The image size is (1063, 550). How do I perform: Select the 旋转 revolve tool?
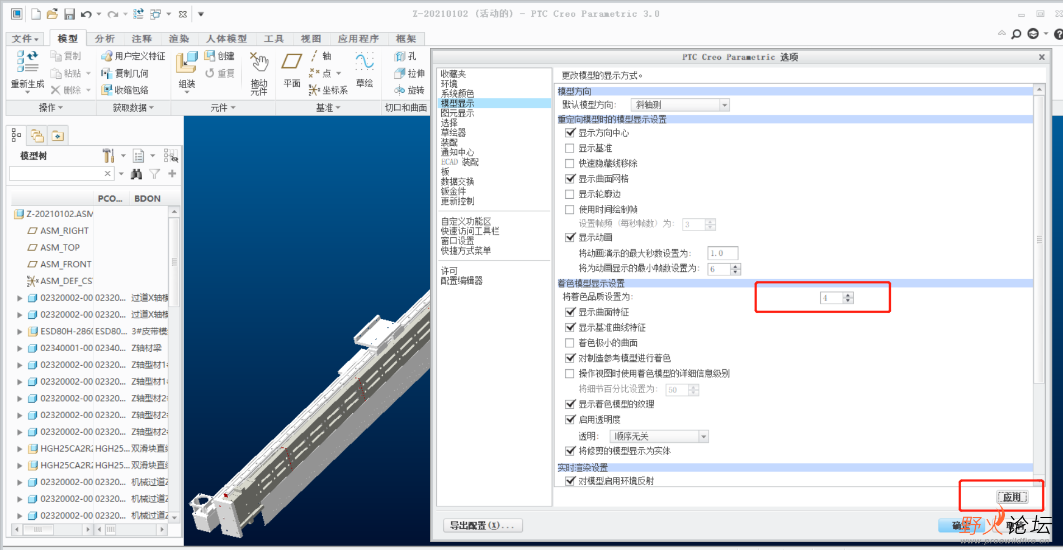click(x=409, y=90)
